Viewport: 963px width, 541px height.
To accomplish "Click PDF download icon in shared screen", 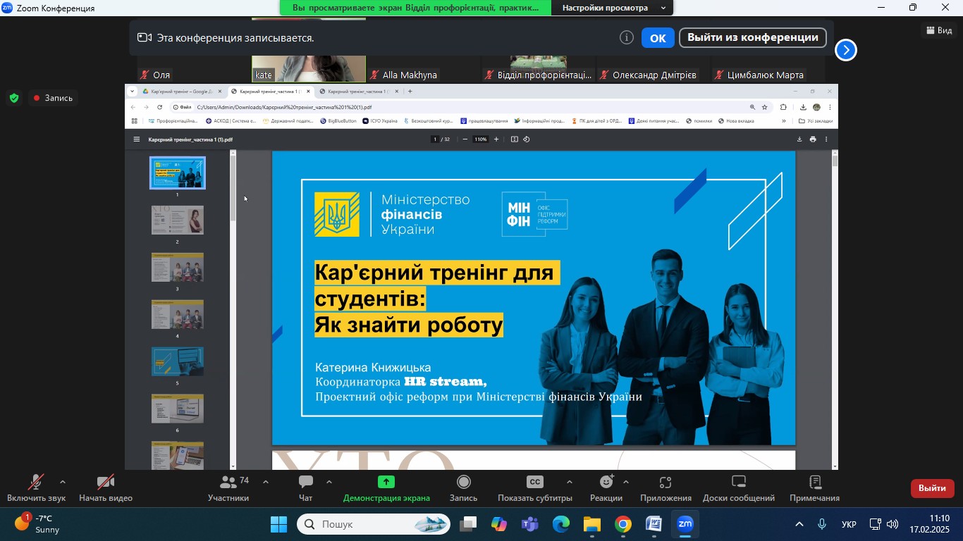I will (x=799, y=139).
